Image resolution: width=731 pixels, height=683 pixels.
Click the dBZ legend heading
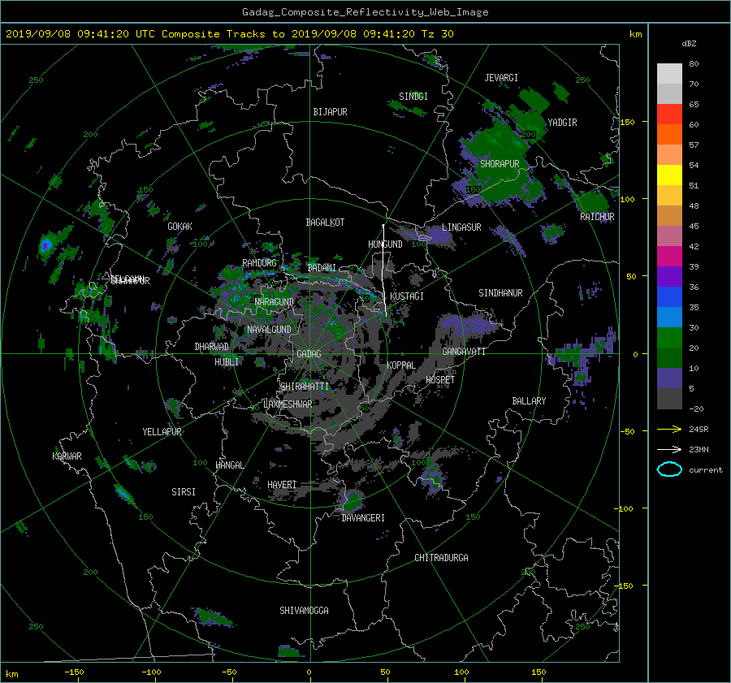pyautogui.click(x=689, y=44)
